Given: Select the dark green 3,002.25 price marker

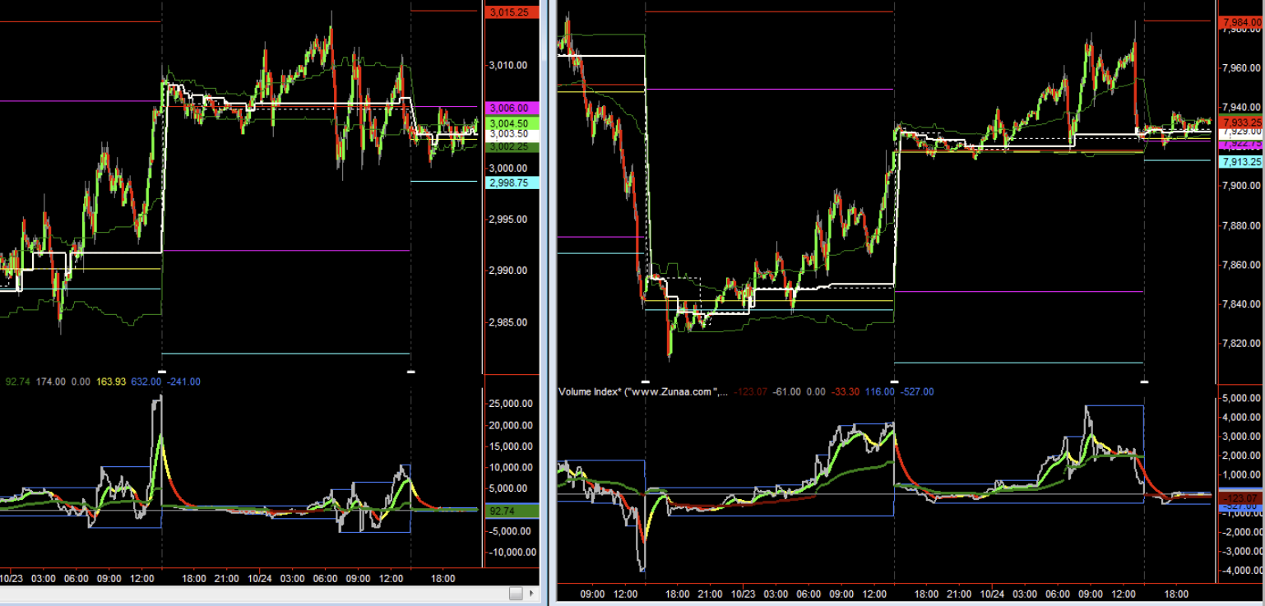Looking at the screenshot, I should pyautogui.click(x=512, y=146).
